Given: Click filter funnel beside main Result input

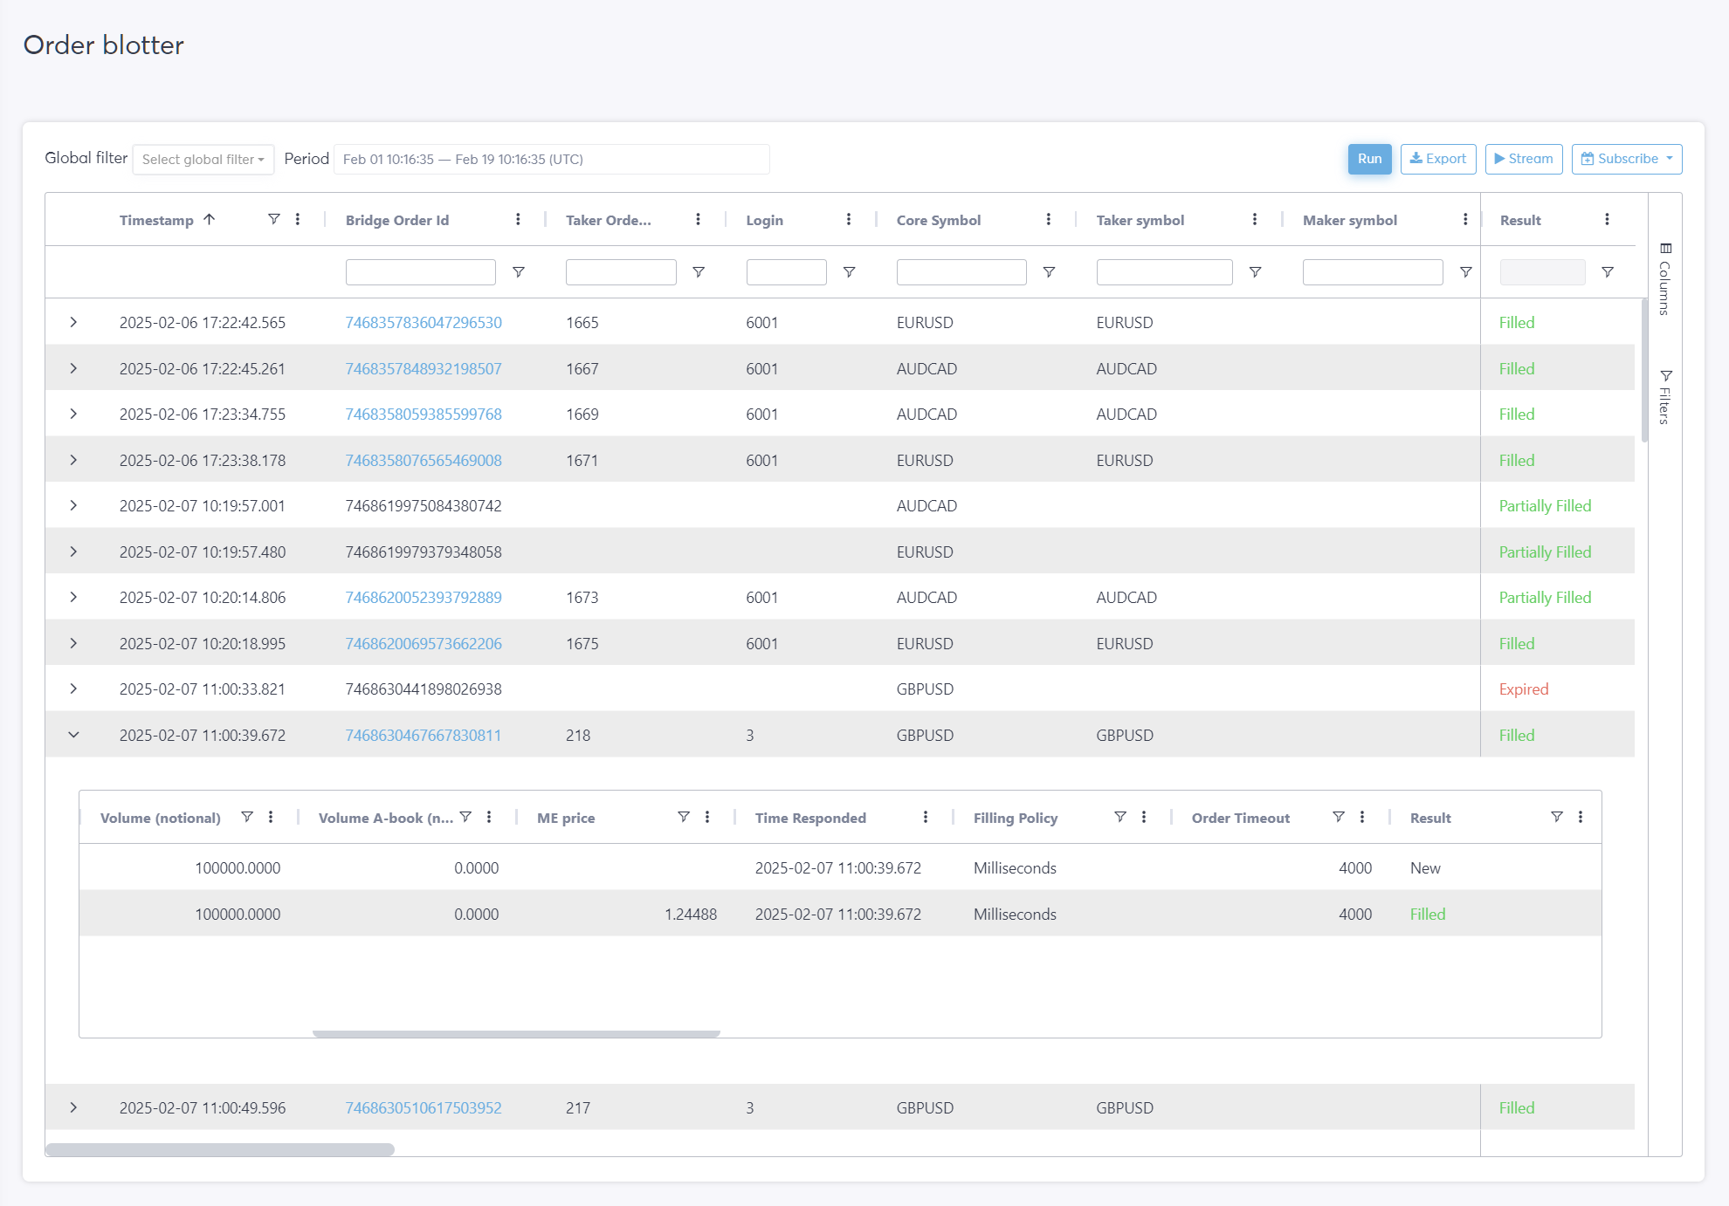Looking at the screenshot, I should pos(1608,272).
